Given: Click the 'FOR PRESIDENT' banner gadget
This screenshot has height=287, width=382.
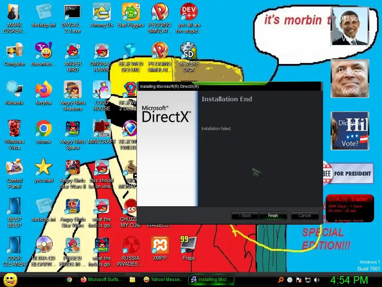Looking at the screenshot, I should pyautogui.click(x=348, y=173).
